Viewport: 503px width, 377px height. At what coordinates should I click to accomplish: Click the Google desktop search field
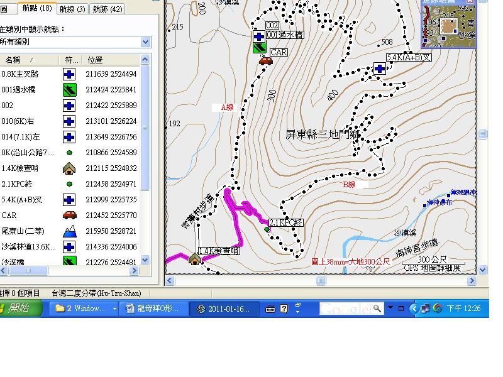click(345, 309)
